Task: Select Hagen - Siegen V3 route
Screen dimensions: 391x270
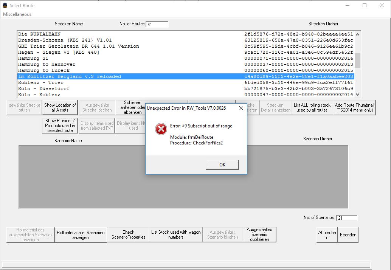Action: tap(186, 52)
